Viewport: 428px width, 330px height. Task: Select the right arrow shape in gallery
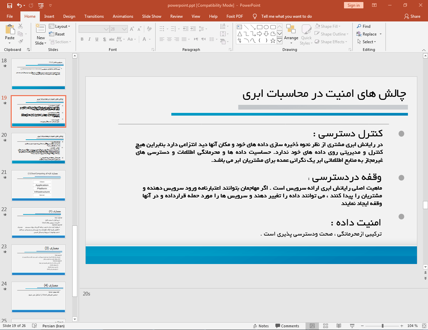pos(260,34)
